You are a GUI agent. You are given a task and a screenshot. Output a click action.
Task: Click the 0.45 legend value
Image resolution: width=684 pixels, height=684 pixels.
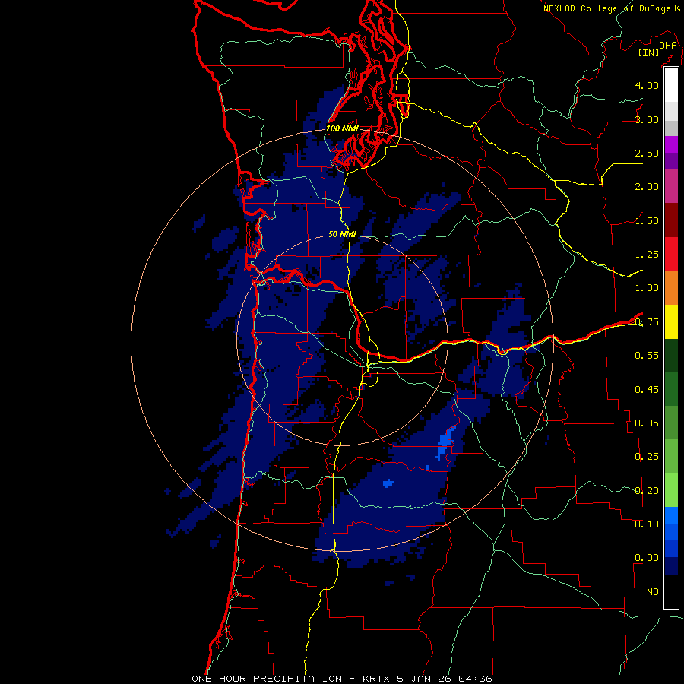click(x=647, y=390)
